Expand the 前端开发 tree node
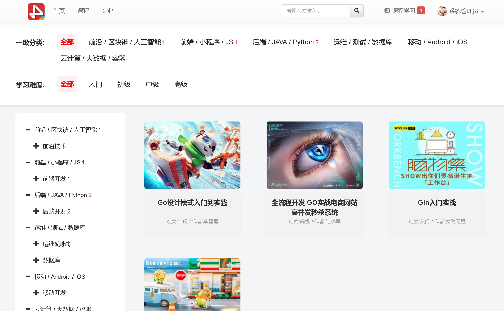504x311 pixels. click(x=36, y=179)
